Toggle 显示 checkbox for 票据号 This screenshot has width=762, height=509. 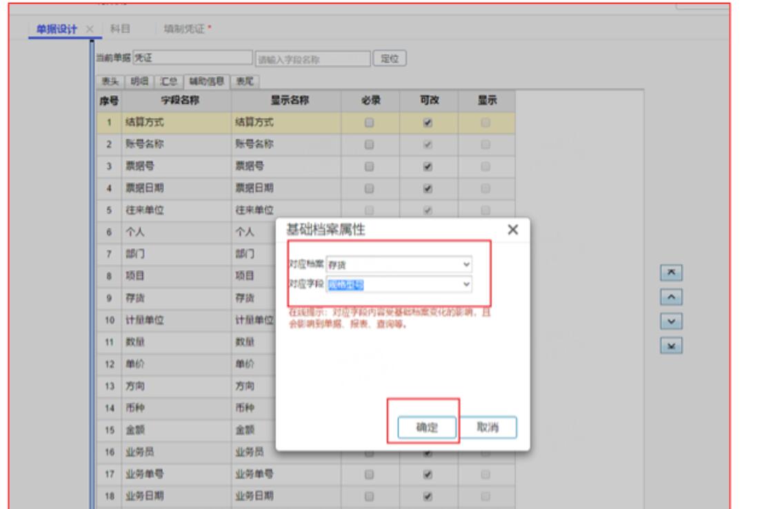tap(485, 166)
